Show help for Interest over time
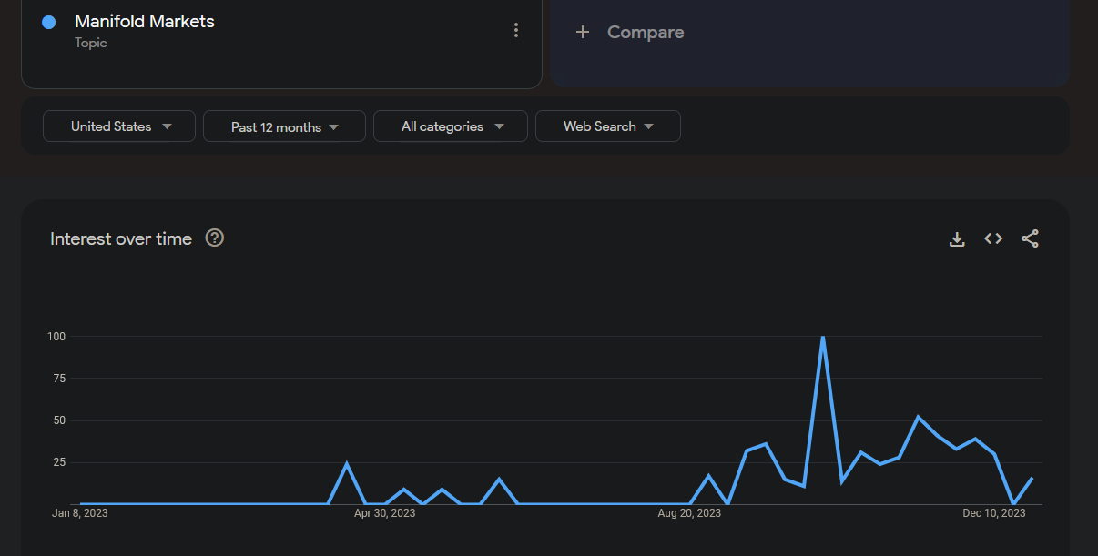 coord(215,238)
